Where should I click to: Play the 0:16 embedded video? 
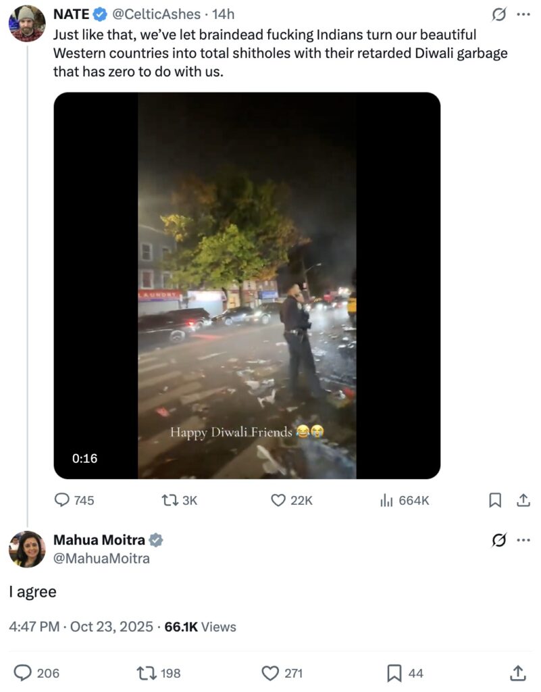[x=247, y=285]
